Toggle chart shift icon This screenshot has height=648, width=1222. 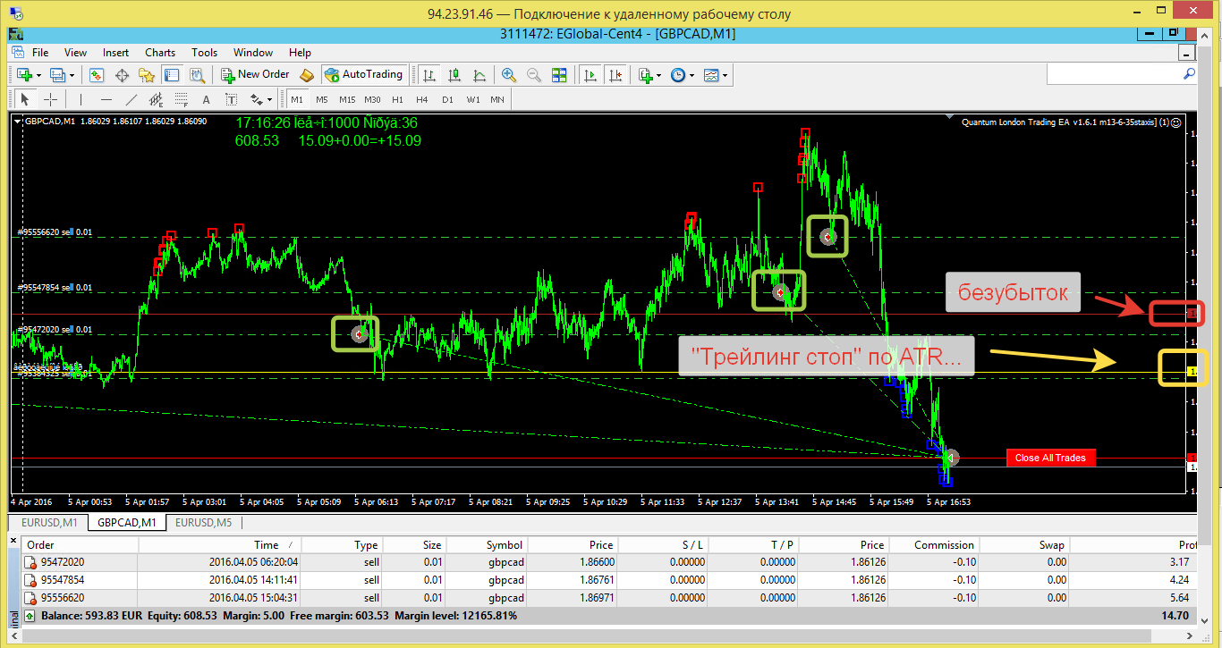tap(616, 75)
